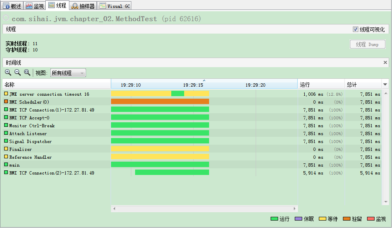Open the Visual GC tab

[x=114, y=6]
